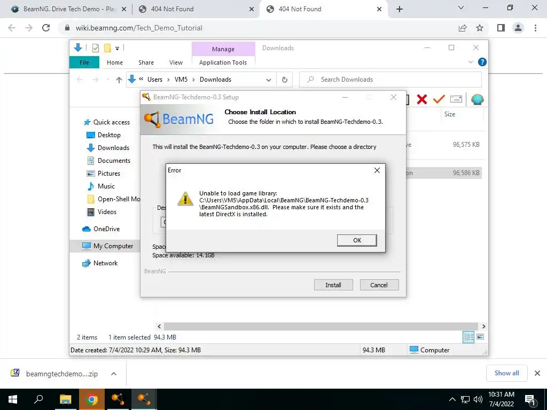547x410 pixels.
Task: Open the View ribbon tab
Action: [x=176, y=62]
